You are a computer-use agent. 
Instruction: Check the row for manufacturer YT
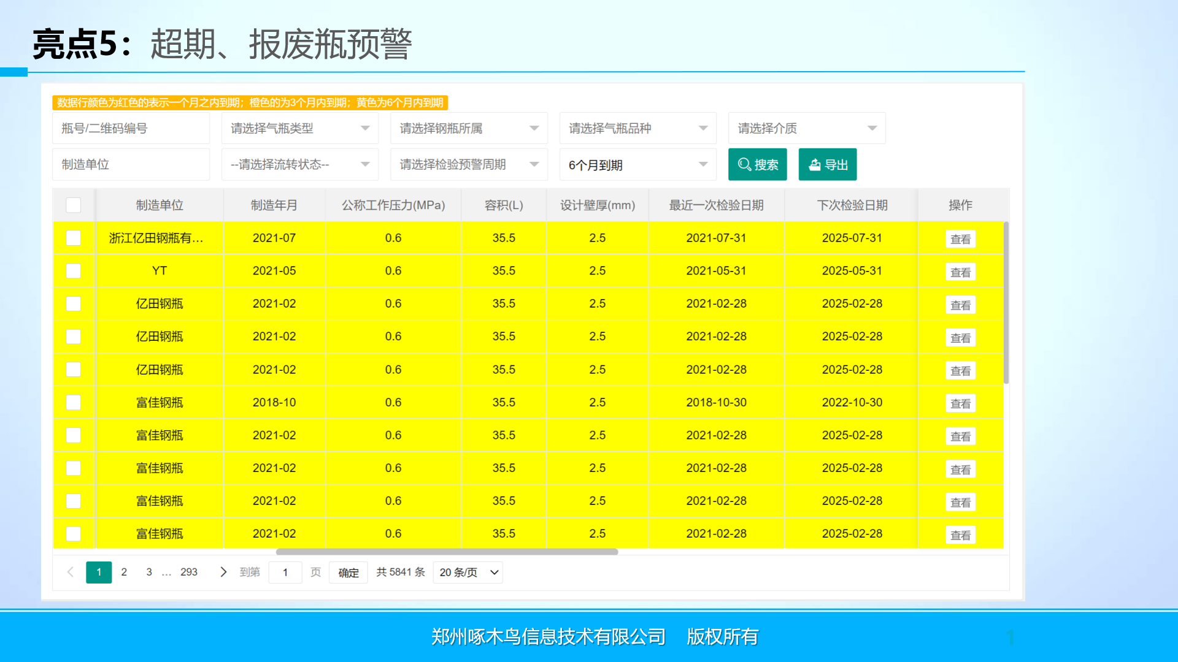coord(73,271)
